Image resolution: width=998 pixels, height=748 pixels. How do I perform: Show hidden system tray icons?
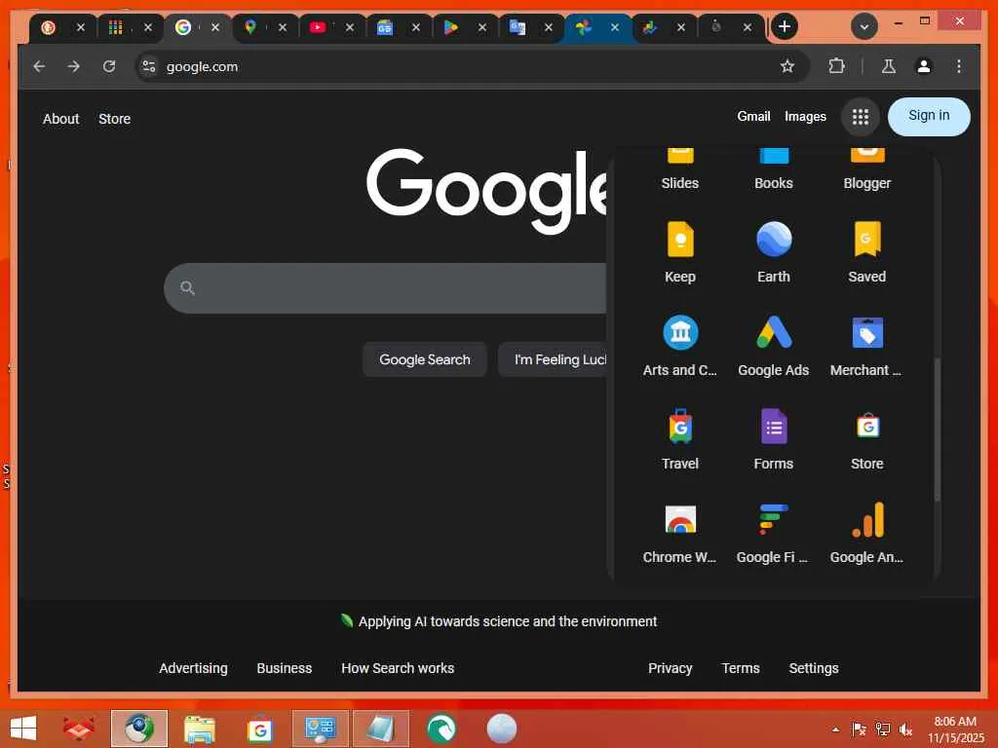[835, 729]
